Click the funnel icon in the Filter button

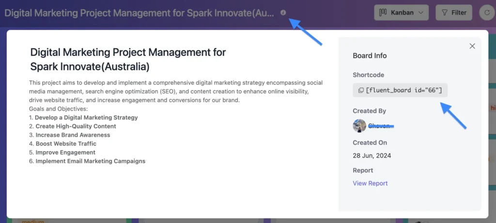tap(444, 13)
